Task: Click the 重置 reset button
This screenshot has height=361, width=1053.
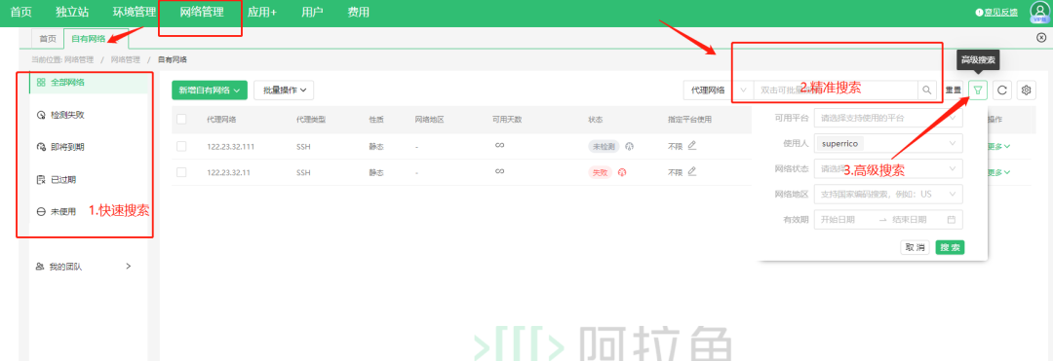Action: click(x=953, y=90)
